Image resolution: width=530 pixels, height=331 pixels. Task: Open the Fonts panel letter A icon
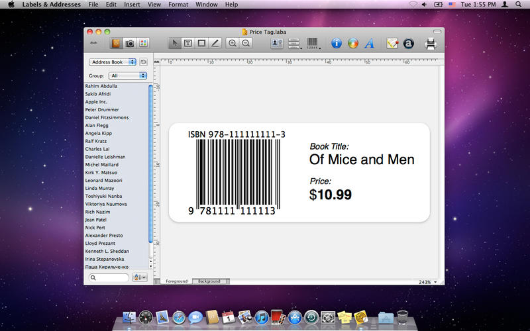click(370, 43)
